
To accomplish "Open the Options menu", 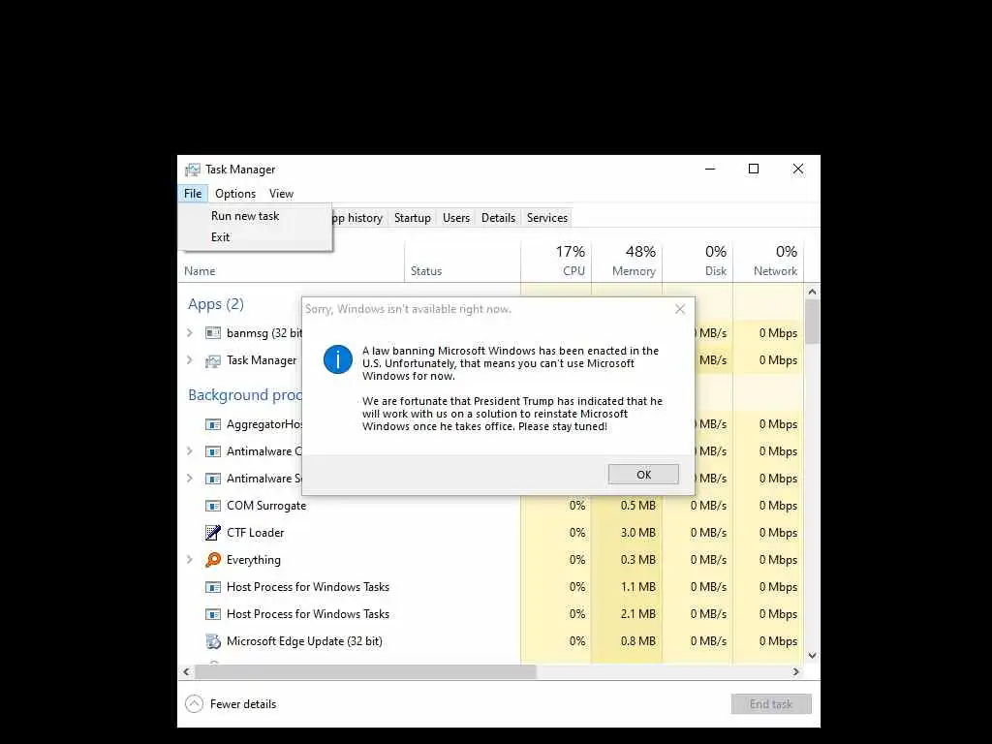I will 235,194.
